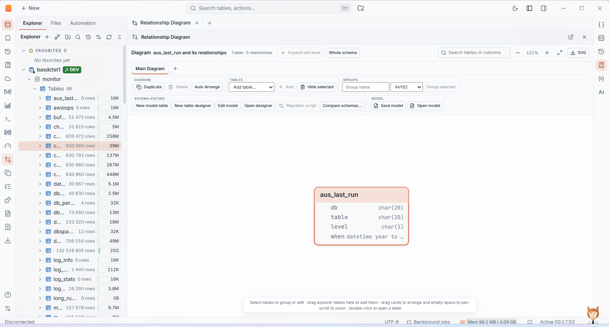Add new item in Explorer plus icon

pos(47,37)
